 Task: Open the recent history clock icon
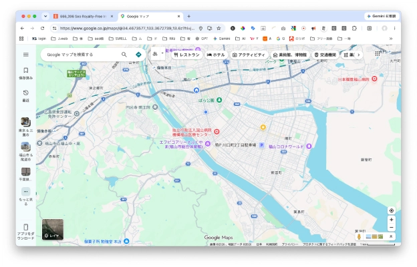pyautogui.click(x=26, y=93)
